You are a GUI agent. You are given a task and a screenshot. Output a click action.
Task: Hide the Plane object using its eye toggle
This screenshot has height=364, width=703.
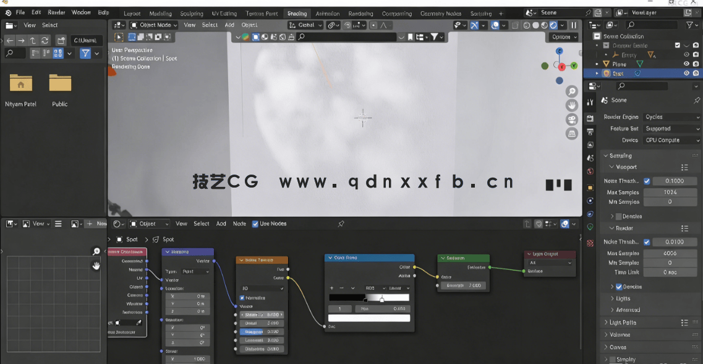[686, 64]
